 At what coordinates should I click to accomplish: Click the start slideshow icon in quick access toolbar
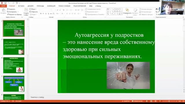pyautogui.click(x=17, y=3)
